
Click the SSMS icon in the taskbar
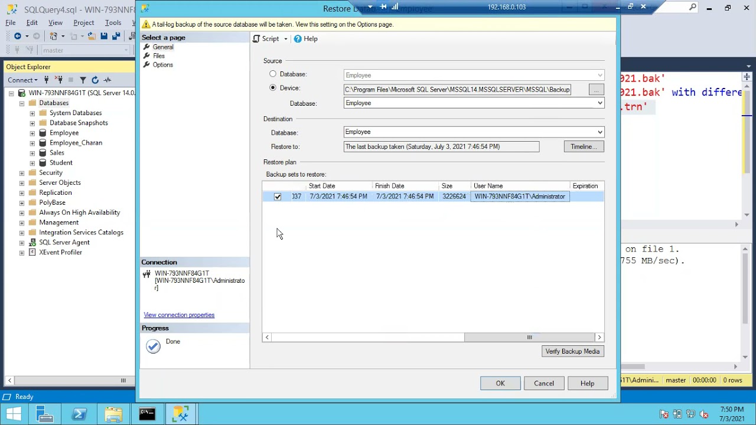coord(181,414)
